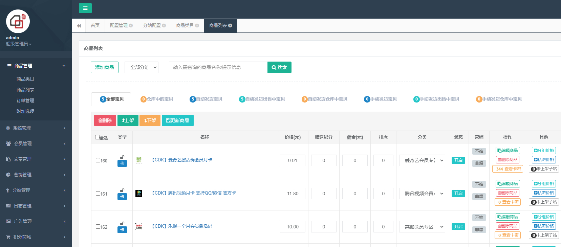Check the checkbox for product 161
The width and height of the screenshot is (561, 247).
point(98,194)
